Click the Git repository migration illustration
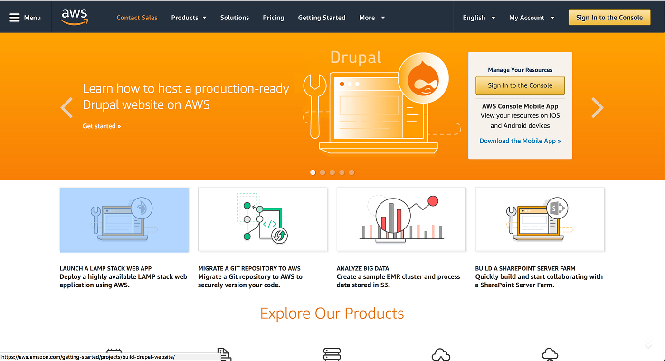The height and width of the screenshot is (361, 665). point(263,219)
